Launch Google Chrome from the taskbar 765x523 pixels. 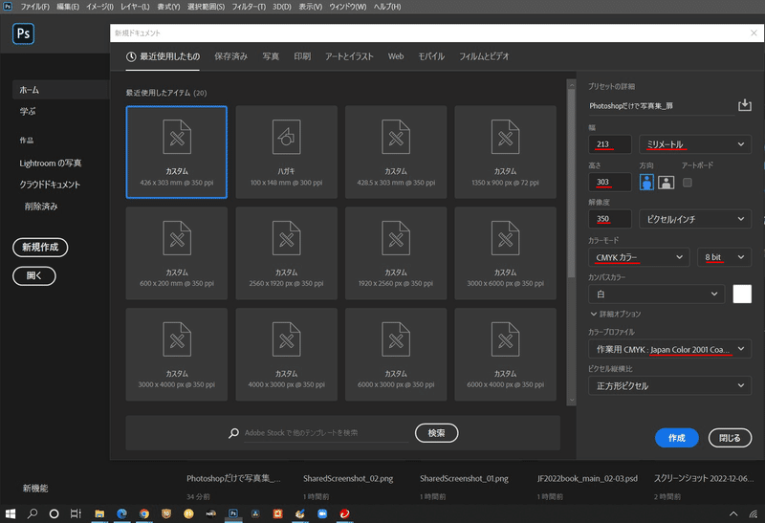tap(144, 513)
